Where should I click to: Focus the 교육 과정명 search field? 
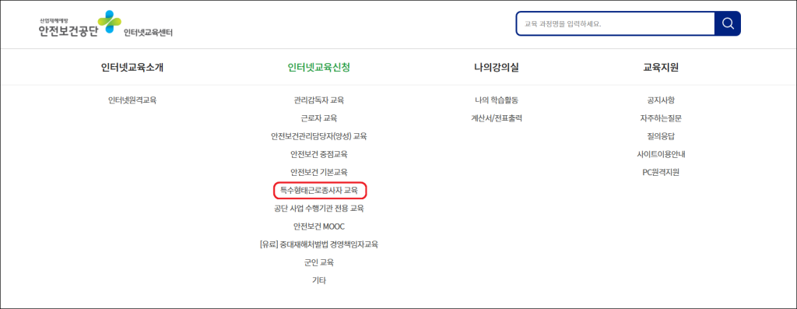tap(615, 23)
